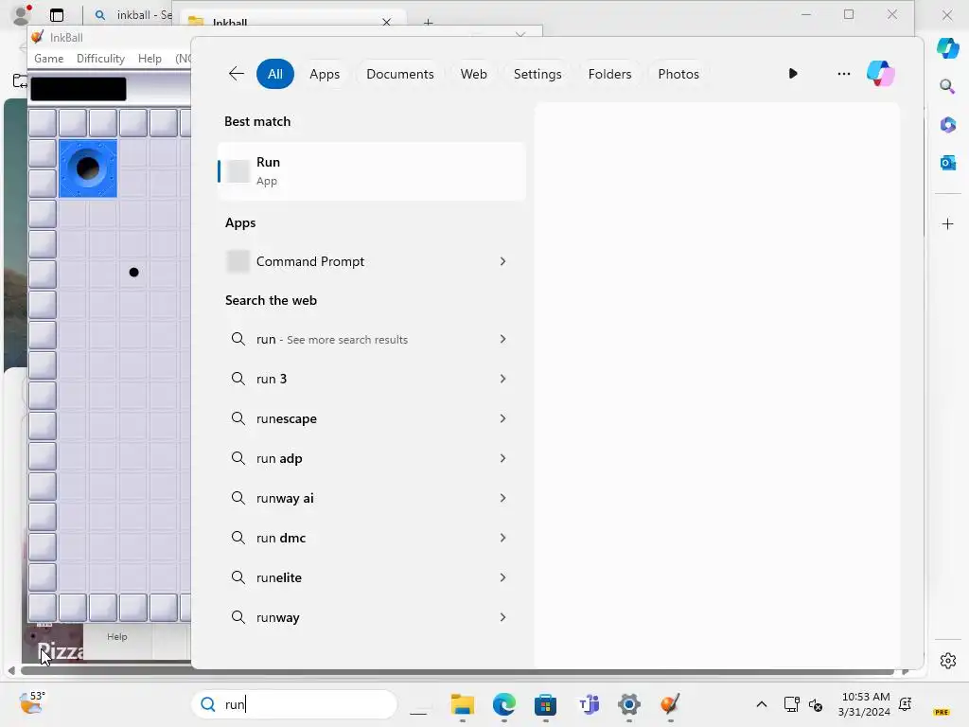969x727 pixels.
Task: Click the horizontal scrollbar below the page
Action: coord(457,671)
